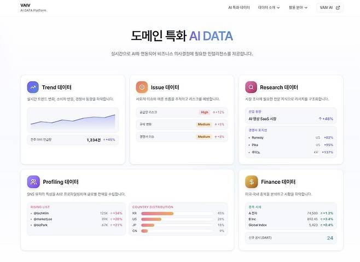This screenshot has width=360, height=262.
Task: Click the @bizPark rising list entry
Action: (76, 225)
